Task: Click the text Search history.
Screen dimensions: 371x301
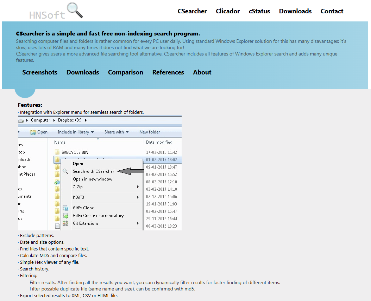Action: pos(34,269)
